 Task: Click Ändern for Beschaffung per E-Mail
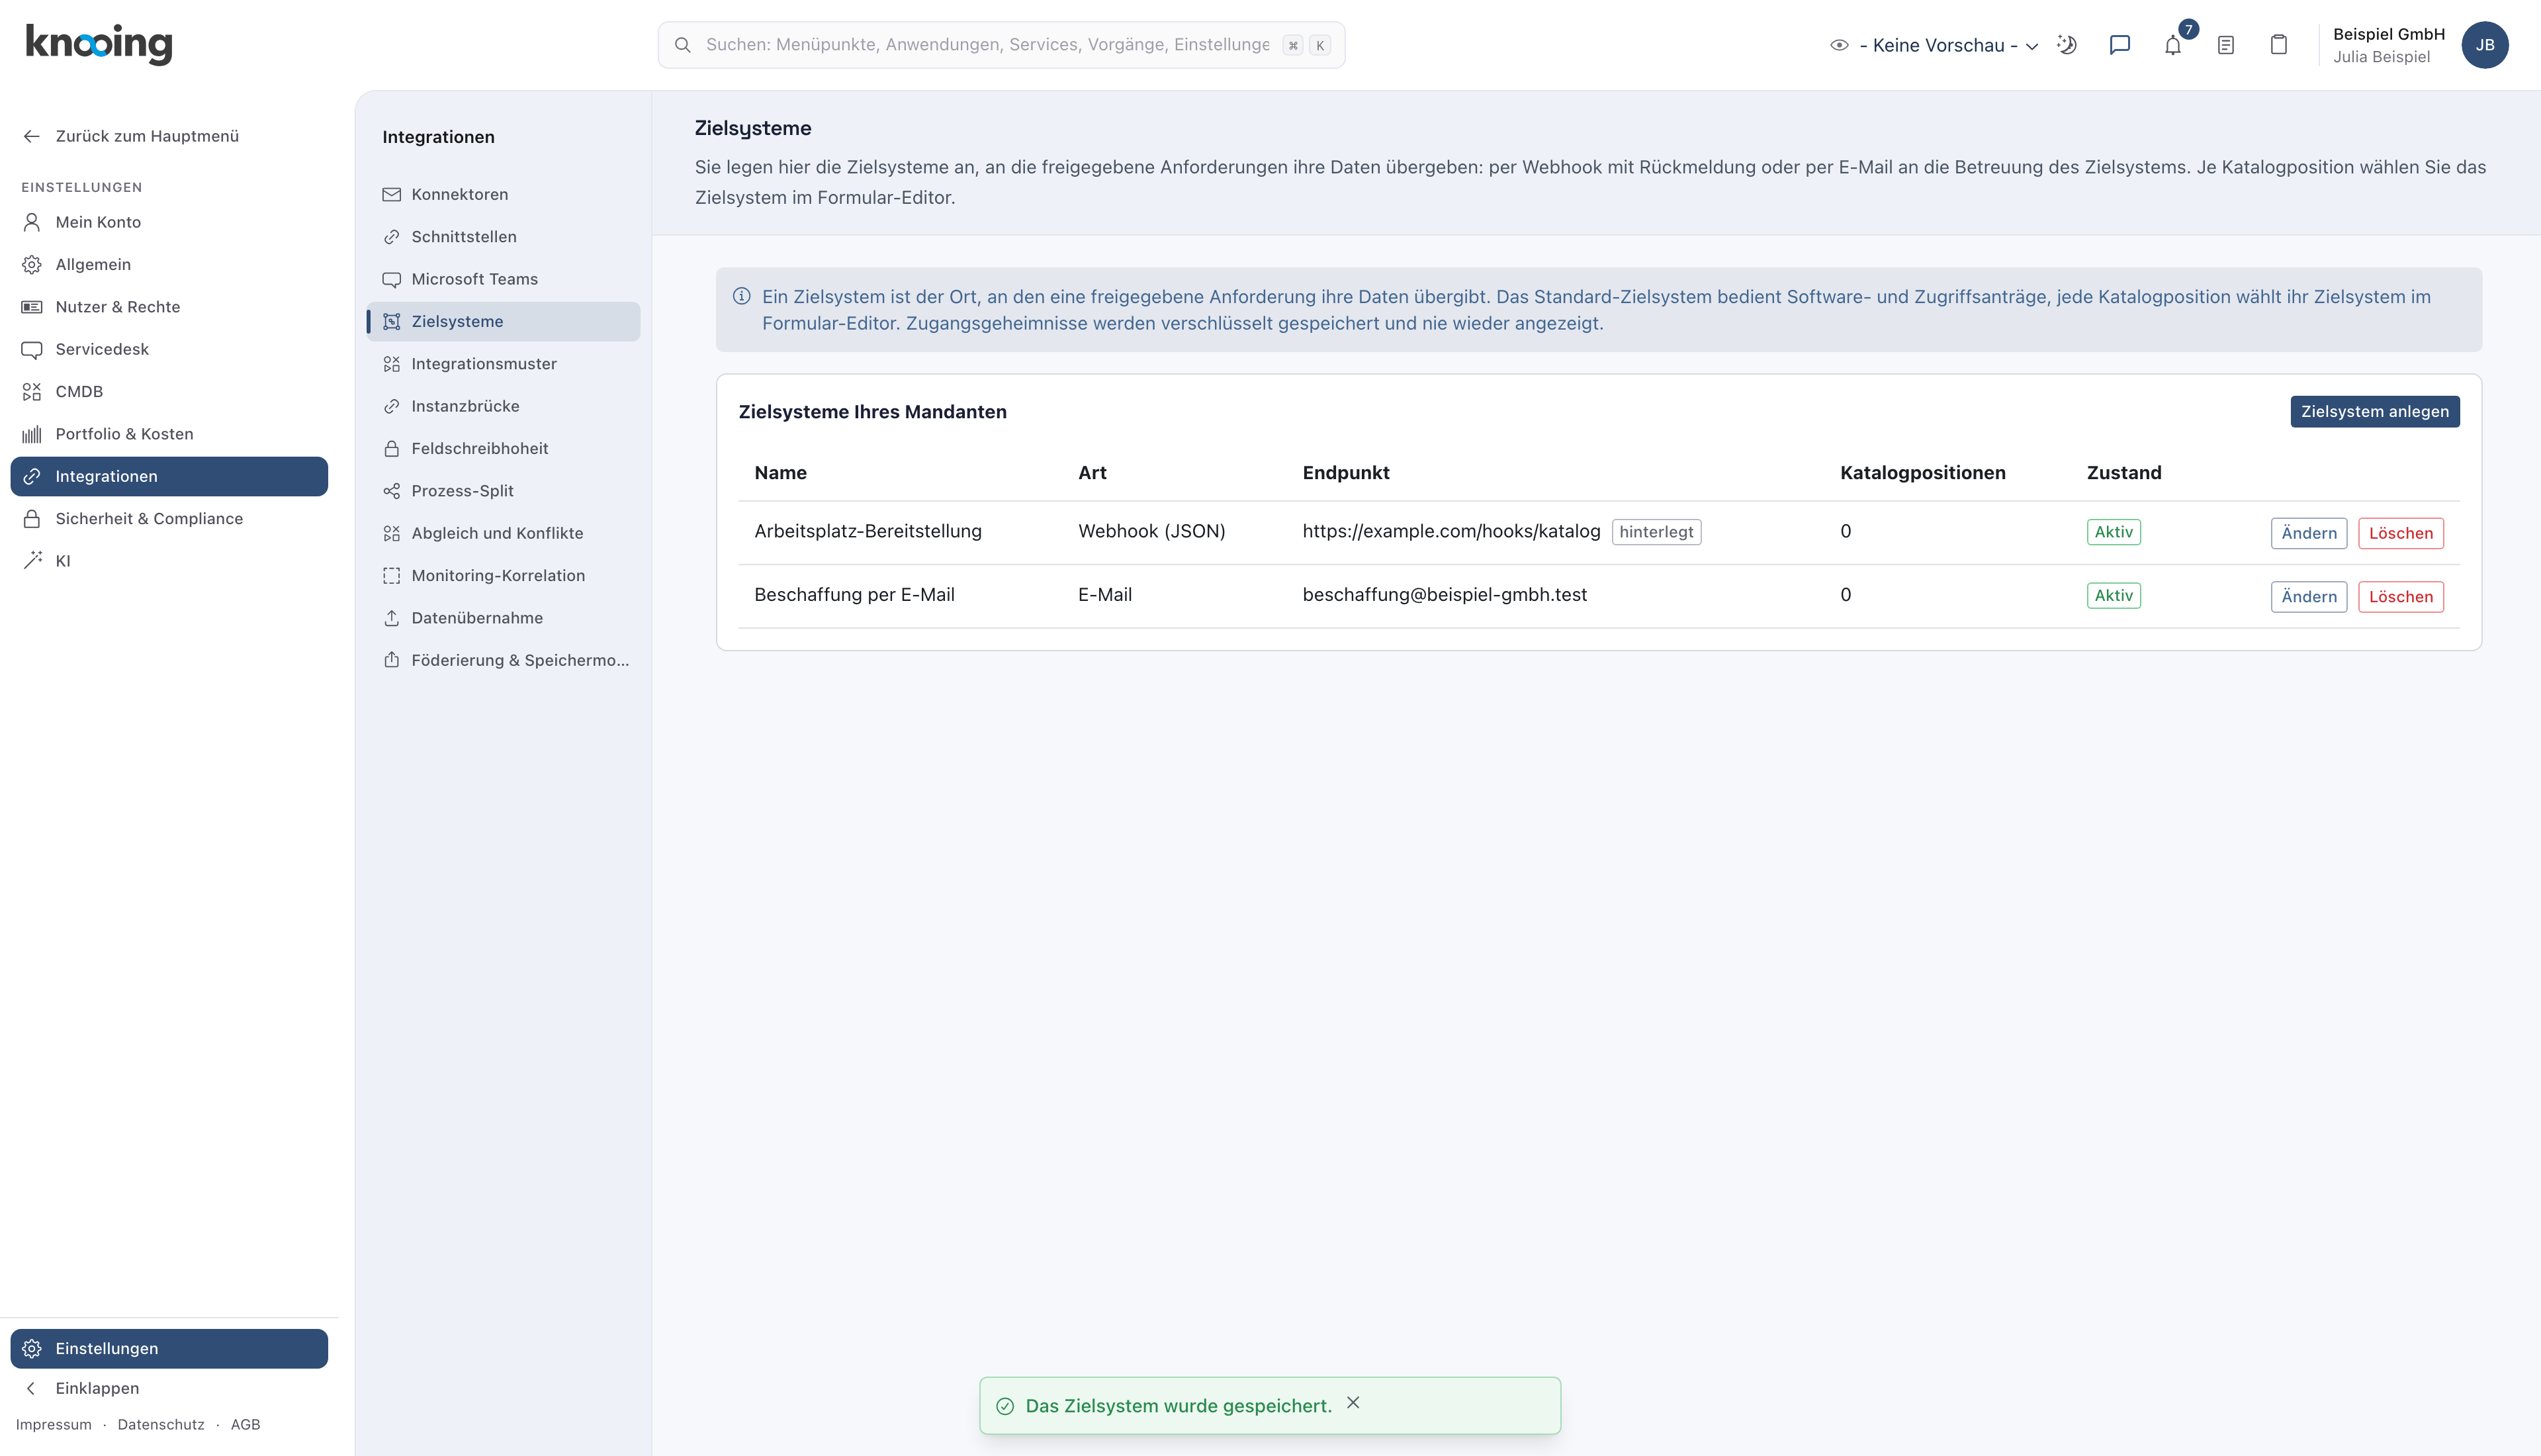point(2308,597)
